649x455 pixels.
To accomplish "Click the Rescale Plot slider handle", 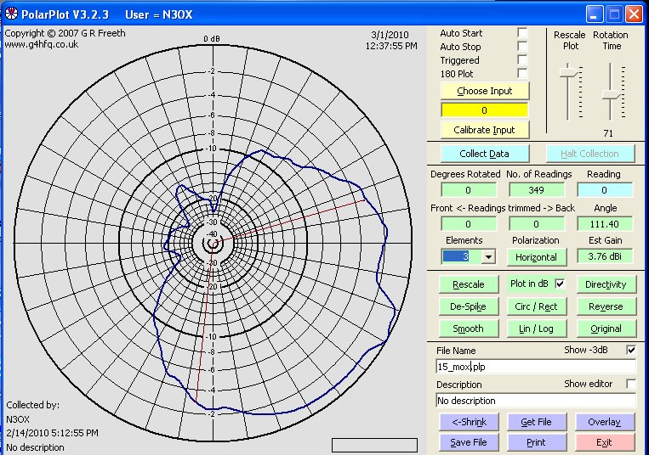I will [x=567, y=74].
